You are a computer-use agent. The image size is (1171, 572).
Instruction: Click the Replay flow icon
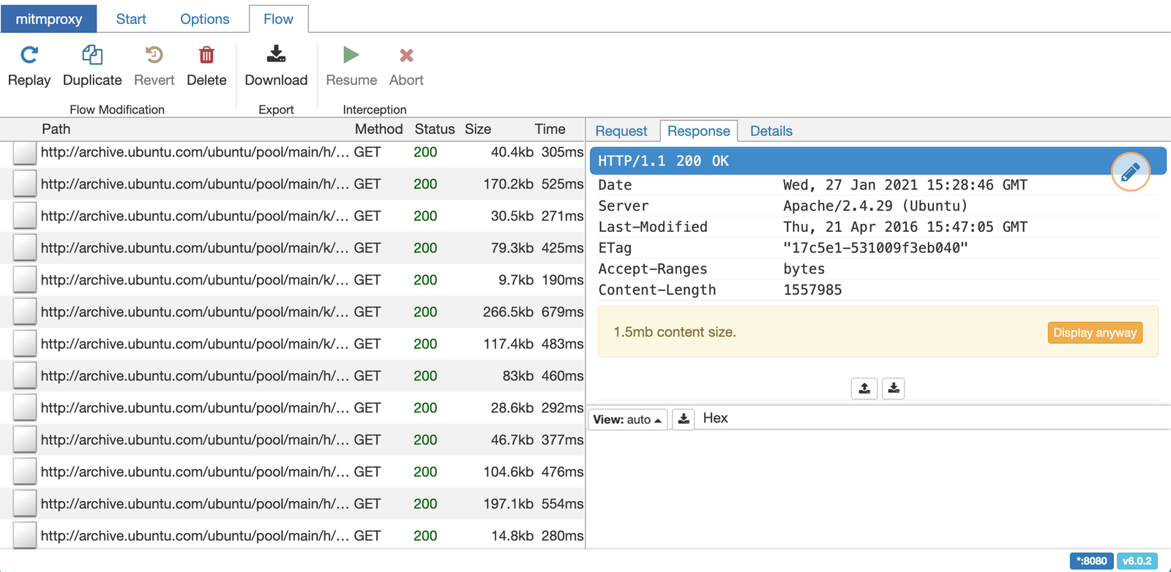pyautogui.click(x=29, y=56)
